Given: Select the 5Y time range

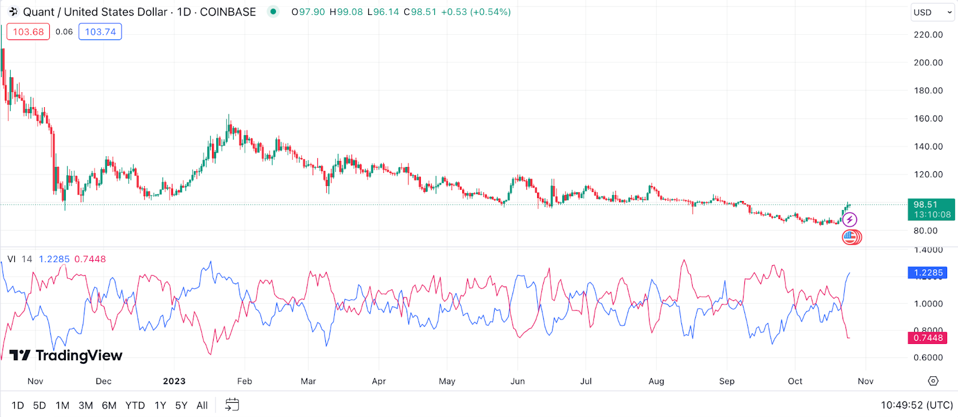Looking at the screenshot, I should click(x=181, y=405).
